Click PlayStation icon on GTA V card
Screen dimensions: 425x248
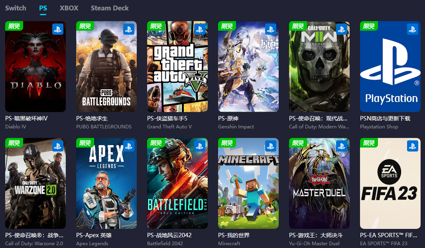200,29
